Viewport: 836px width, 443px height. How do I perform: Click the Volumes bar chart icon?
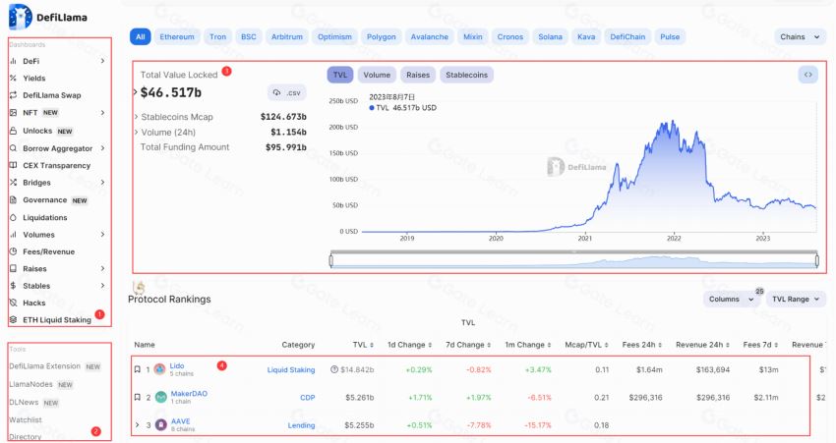click(x=13, y=235)
